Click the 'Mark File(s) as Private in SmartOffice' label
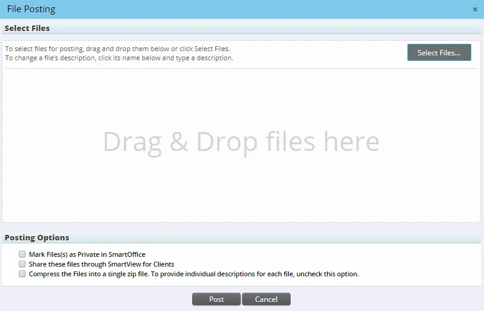484x311 pixels. (87, 254)
